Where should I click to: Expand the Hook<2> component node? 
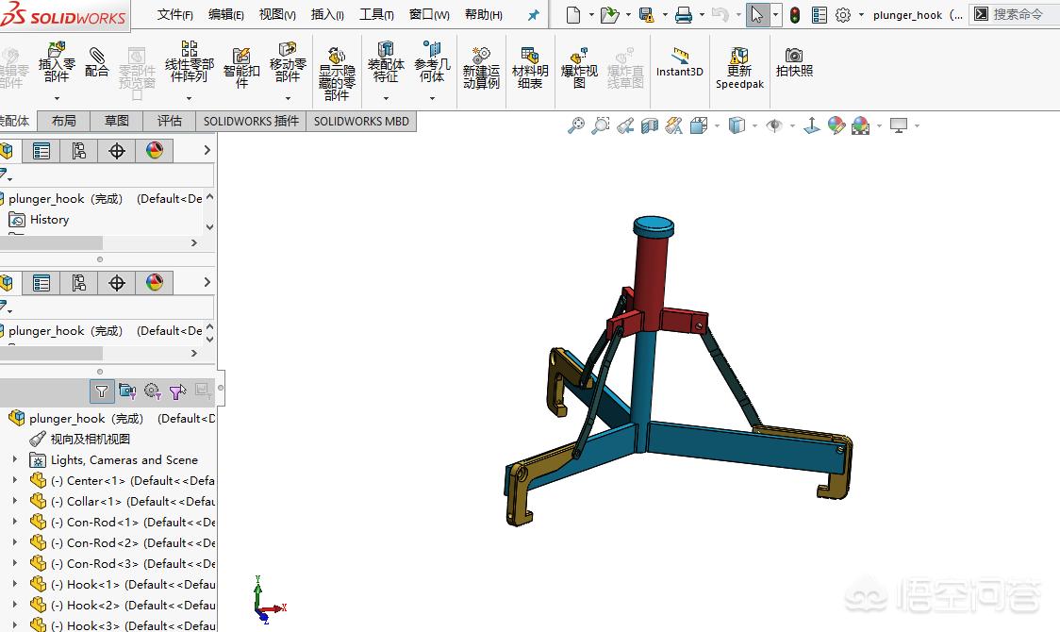[x=15, y=605]
